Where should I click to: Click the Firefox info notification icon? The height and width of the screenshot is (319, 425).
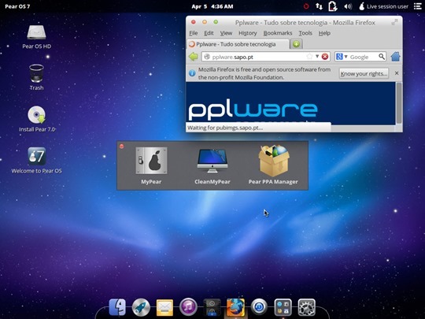(192, 73)
